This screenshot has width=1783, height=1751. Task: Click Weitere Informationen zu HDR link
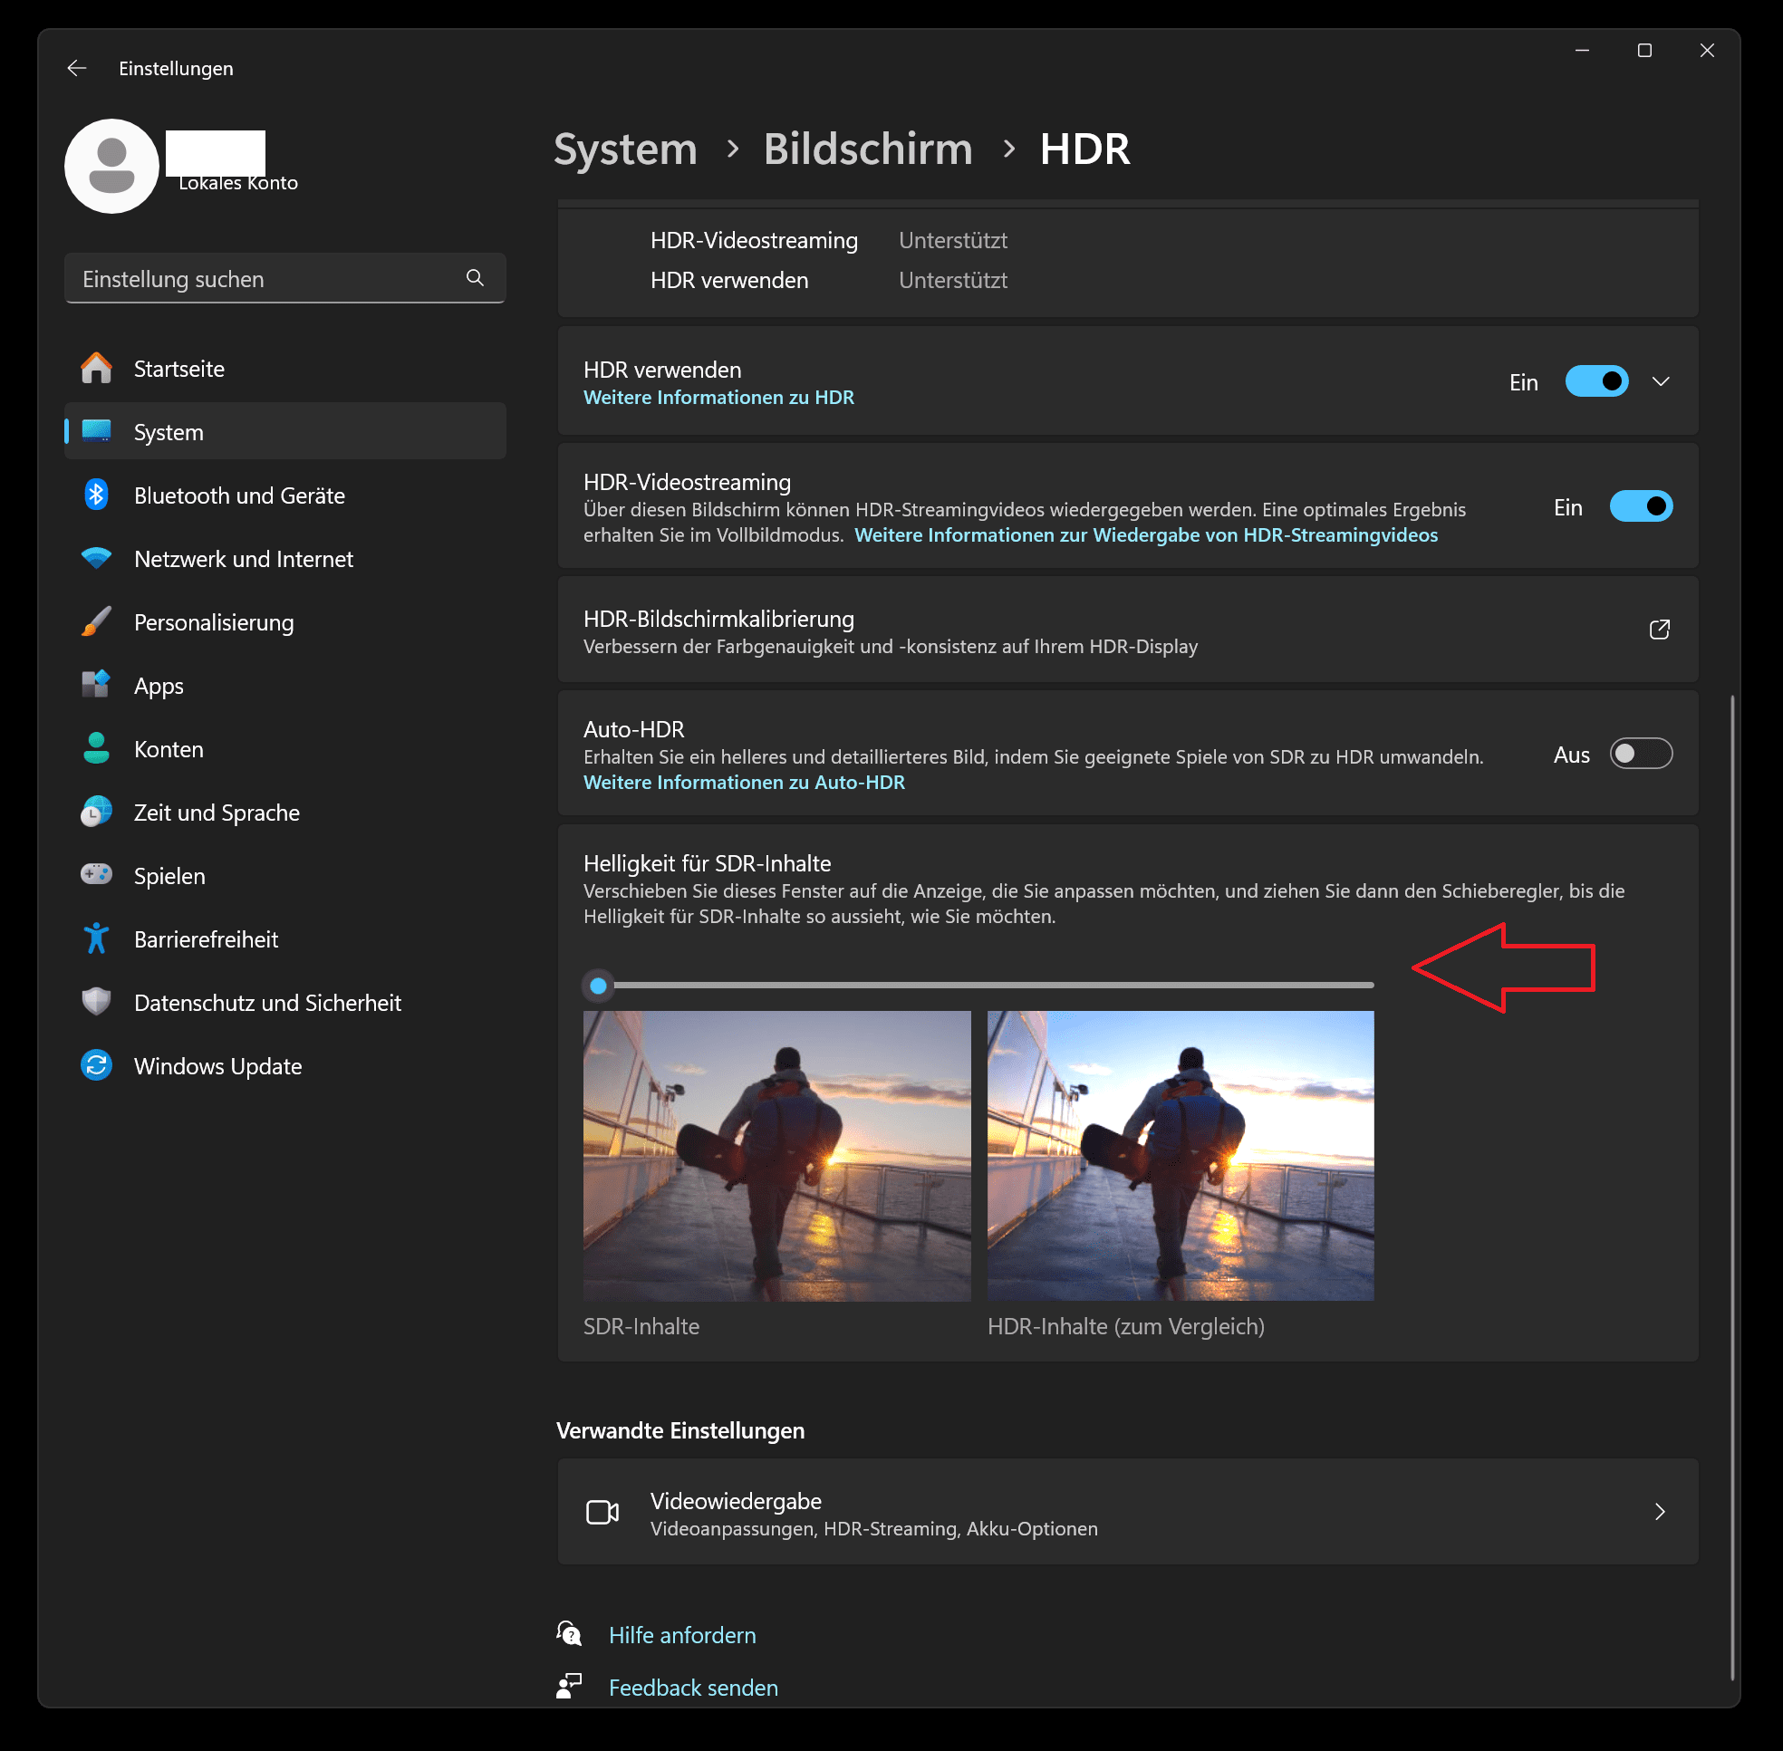(x=720, y=396)
